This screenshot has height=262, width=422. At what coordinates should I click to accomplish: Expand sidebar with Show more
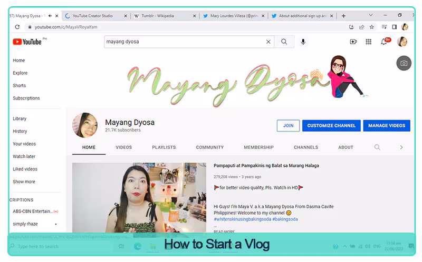pos(24,182)
